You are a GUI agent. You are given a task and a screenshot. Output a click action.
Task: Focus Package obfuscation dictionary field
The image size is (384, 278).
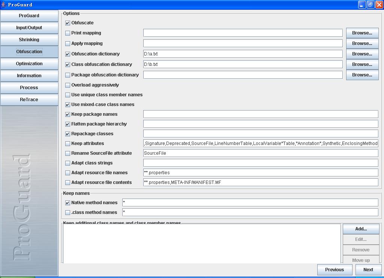click(x=243, y=75)
